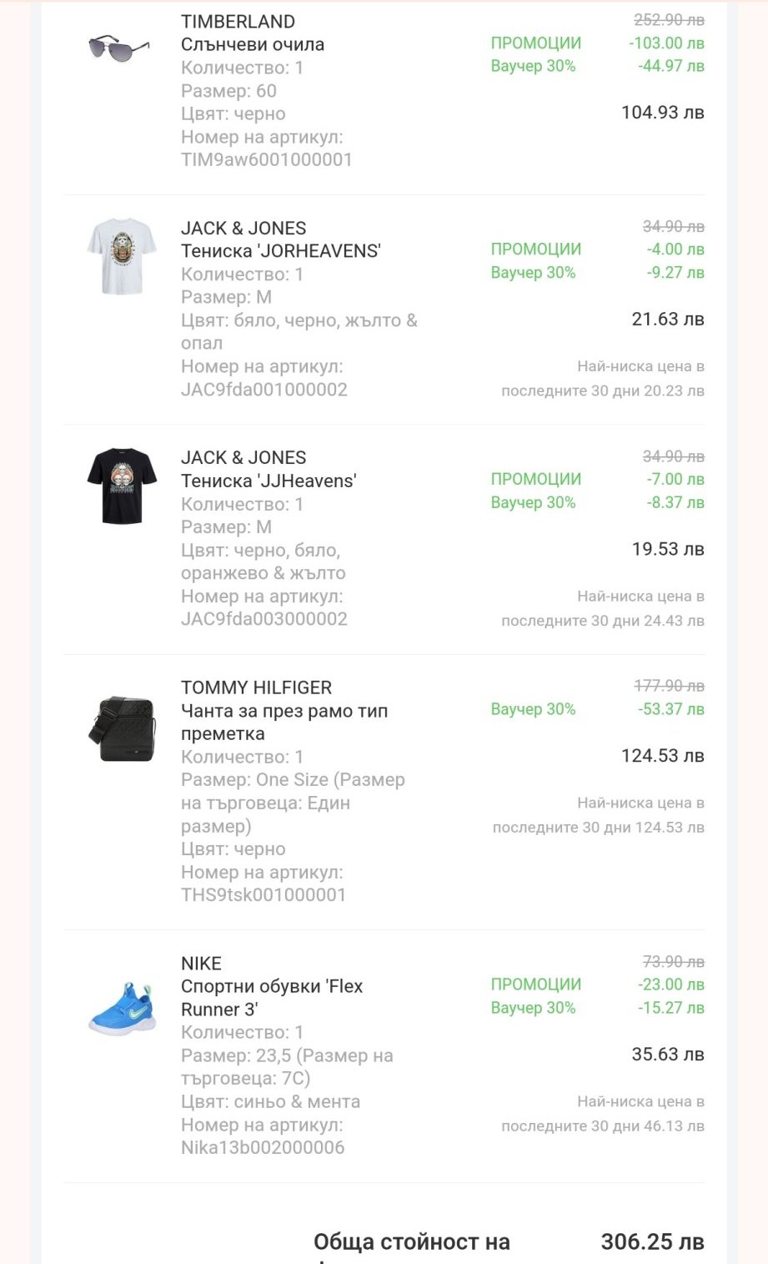This screenshot has height=1264, width=768.
Task: Select the NIKE brand heading
Action: click(x=201, y=964)
